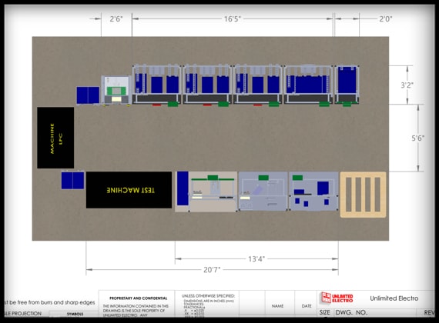This screenshot has width=439, height=323.
Task: Select the SYMBOLS label in title block
Action: 75,314
